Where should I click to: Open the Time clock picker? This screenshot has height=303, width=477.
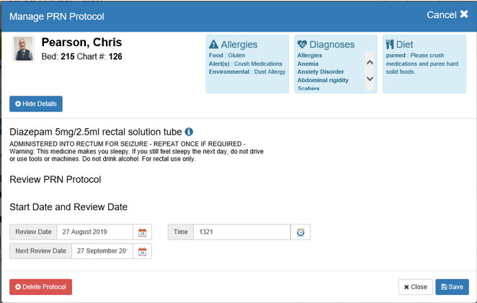[x=300, y=232]
